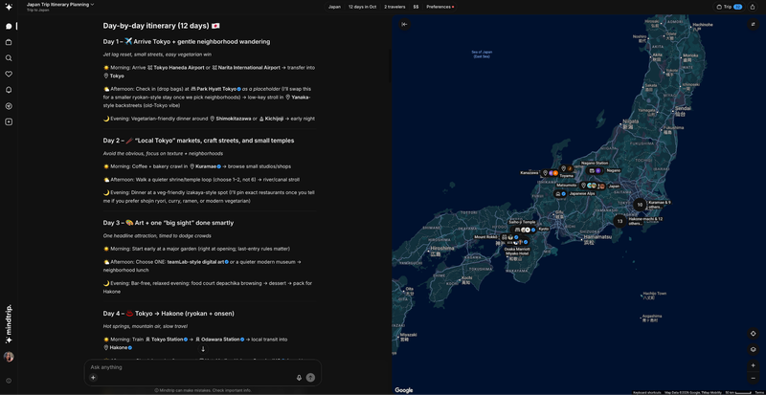This screenshot has height=395, width=766.
Task: Click the Odawara Station link
Action: (x=219, y=340)
